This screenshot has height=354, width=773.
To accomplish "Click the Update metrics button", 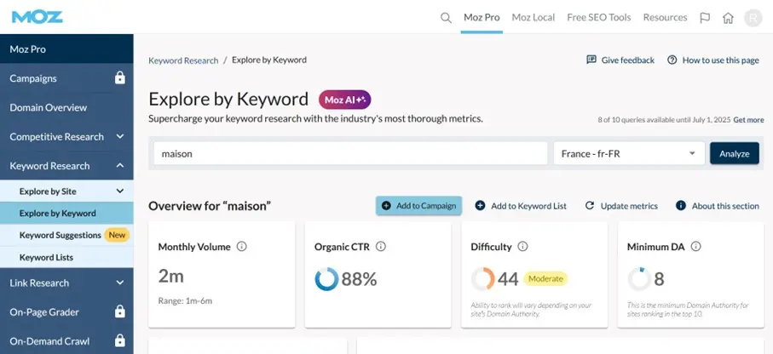I will 621,206.
